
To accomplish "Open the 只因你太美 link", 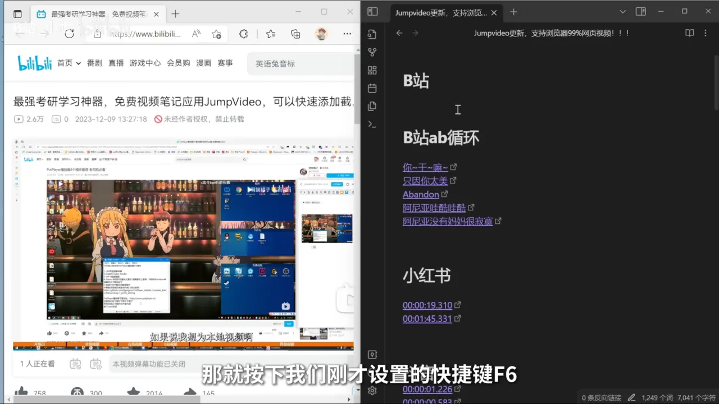I will coord(425,181).
